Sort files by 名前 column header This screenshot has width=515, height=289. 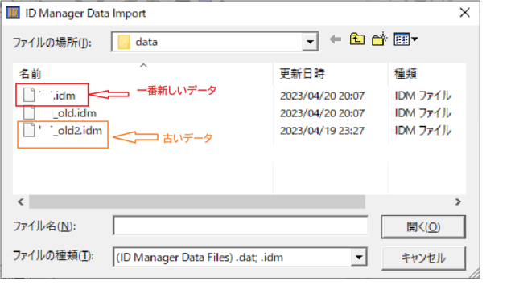pos(31,74)
